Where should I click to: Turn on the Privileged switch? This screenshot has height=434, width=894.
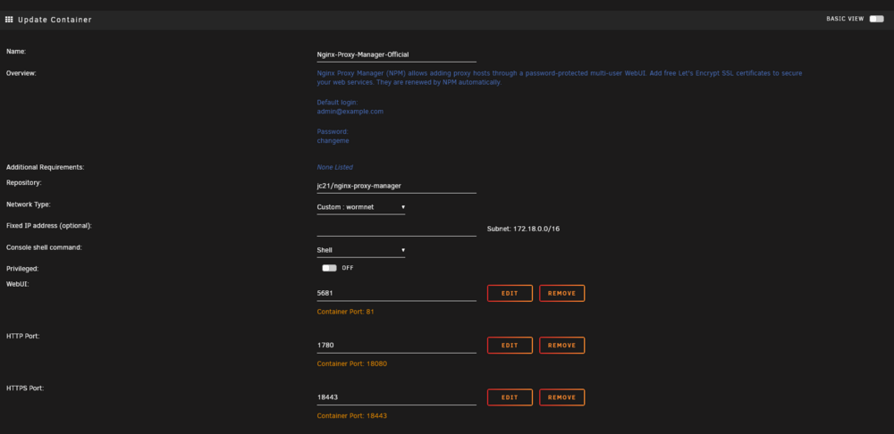click(x=330, y=268)
